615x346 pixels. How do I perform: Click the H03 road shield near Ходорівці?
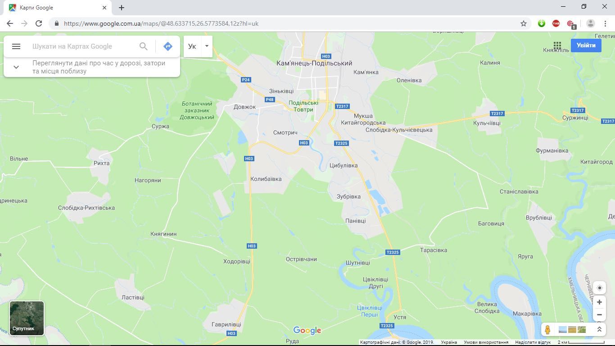click(252, 246)
